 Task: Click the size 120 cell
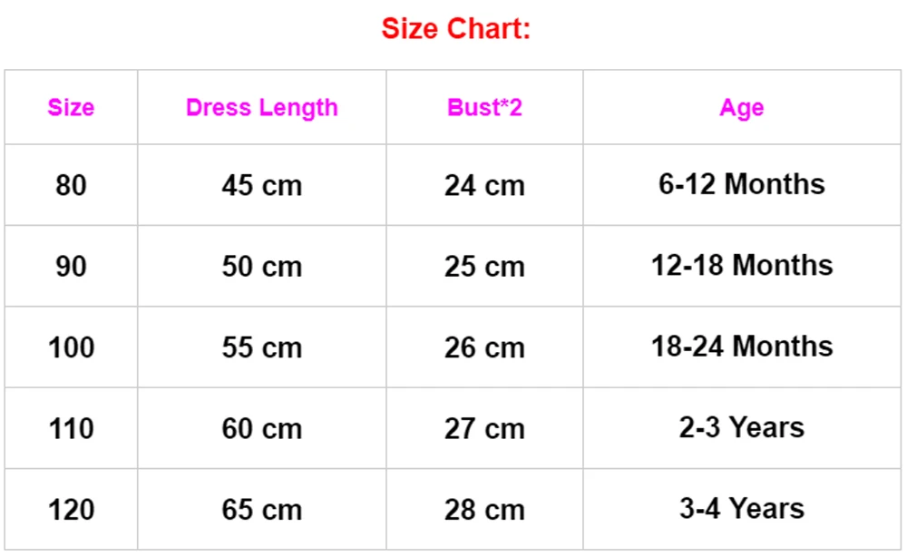pyautogui.click(x=71, y=510)
